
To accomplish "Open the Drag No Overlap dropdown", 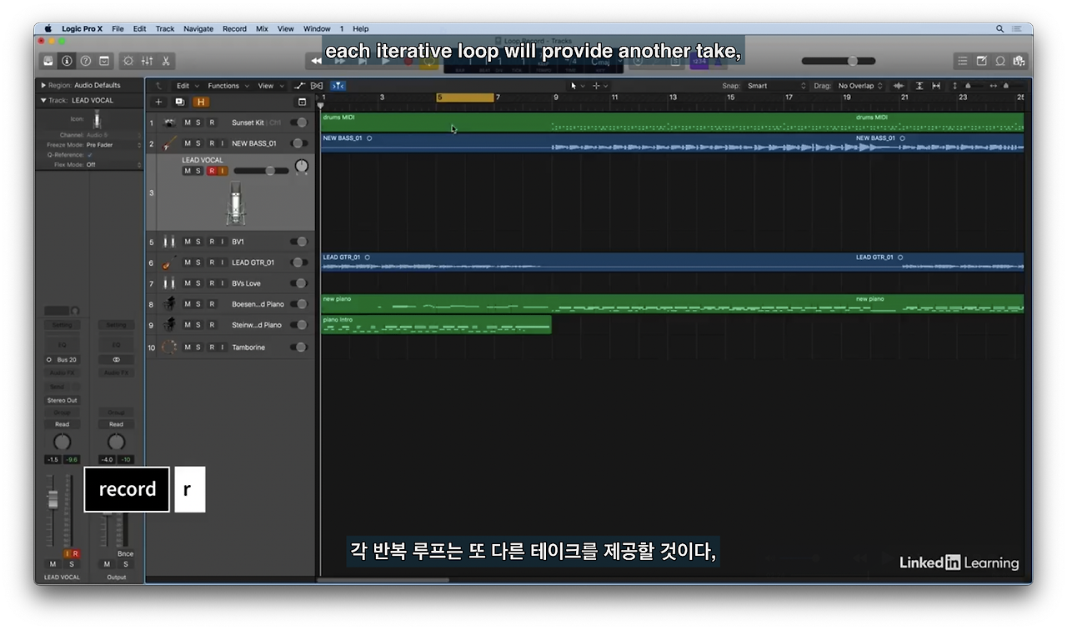I will [x=861, y=86].
